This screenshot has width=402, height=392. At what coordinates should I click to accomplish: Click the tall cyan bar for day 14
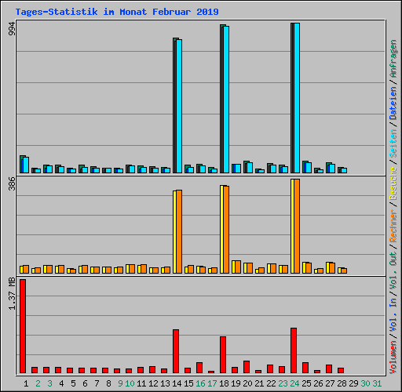pos(179,106)
